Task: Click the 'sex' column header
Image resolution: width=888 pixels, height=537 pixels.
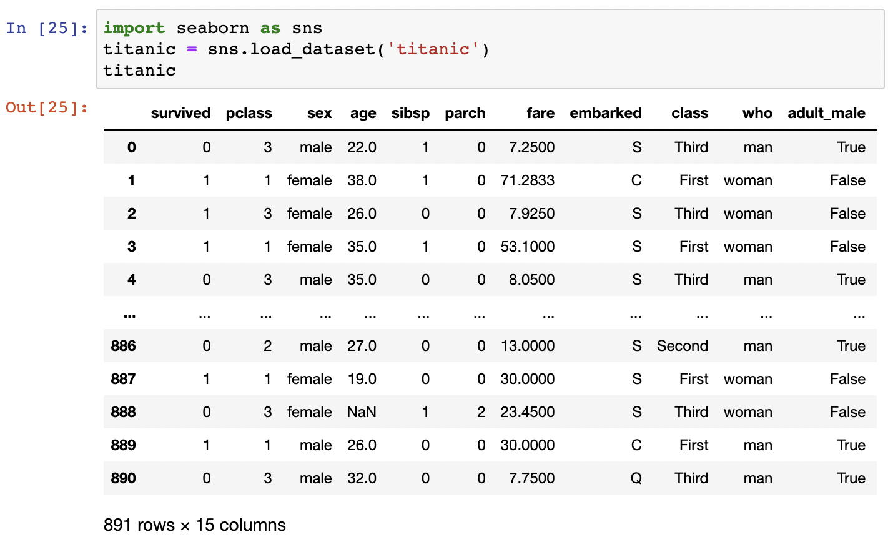Action: [x=319, y=113]
